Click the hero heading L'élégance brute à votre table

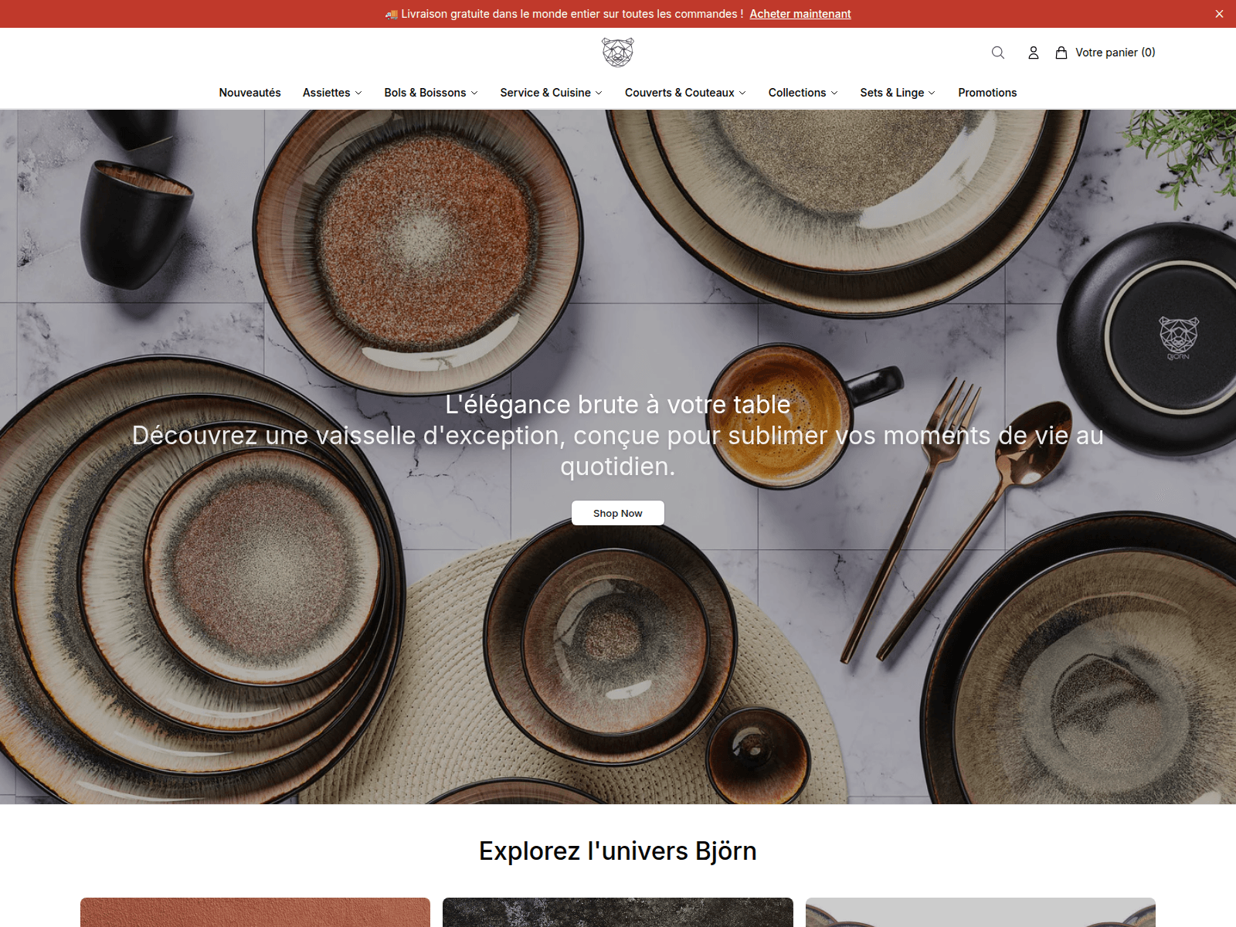click(x=618, y=405)
